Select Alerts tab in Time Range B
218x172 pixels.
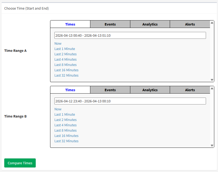[x=190, y=90]
